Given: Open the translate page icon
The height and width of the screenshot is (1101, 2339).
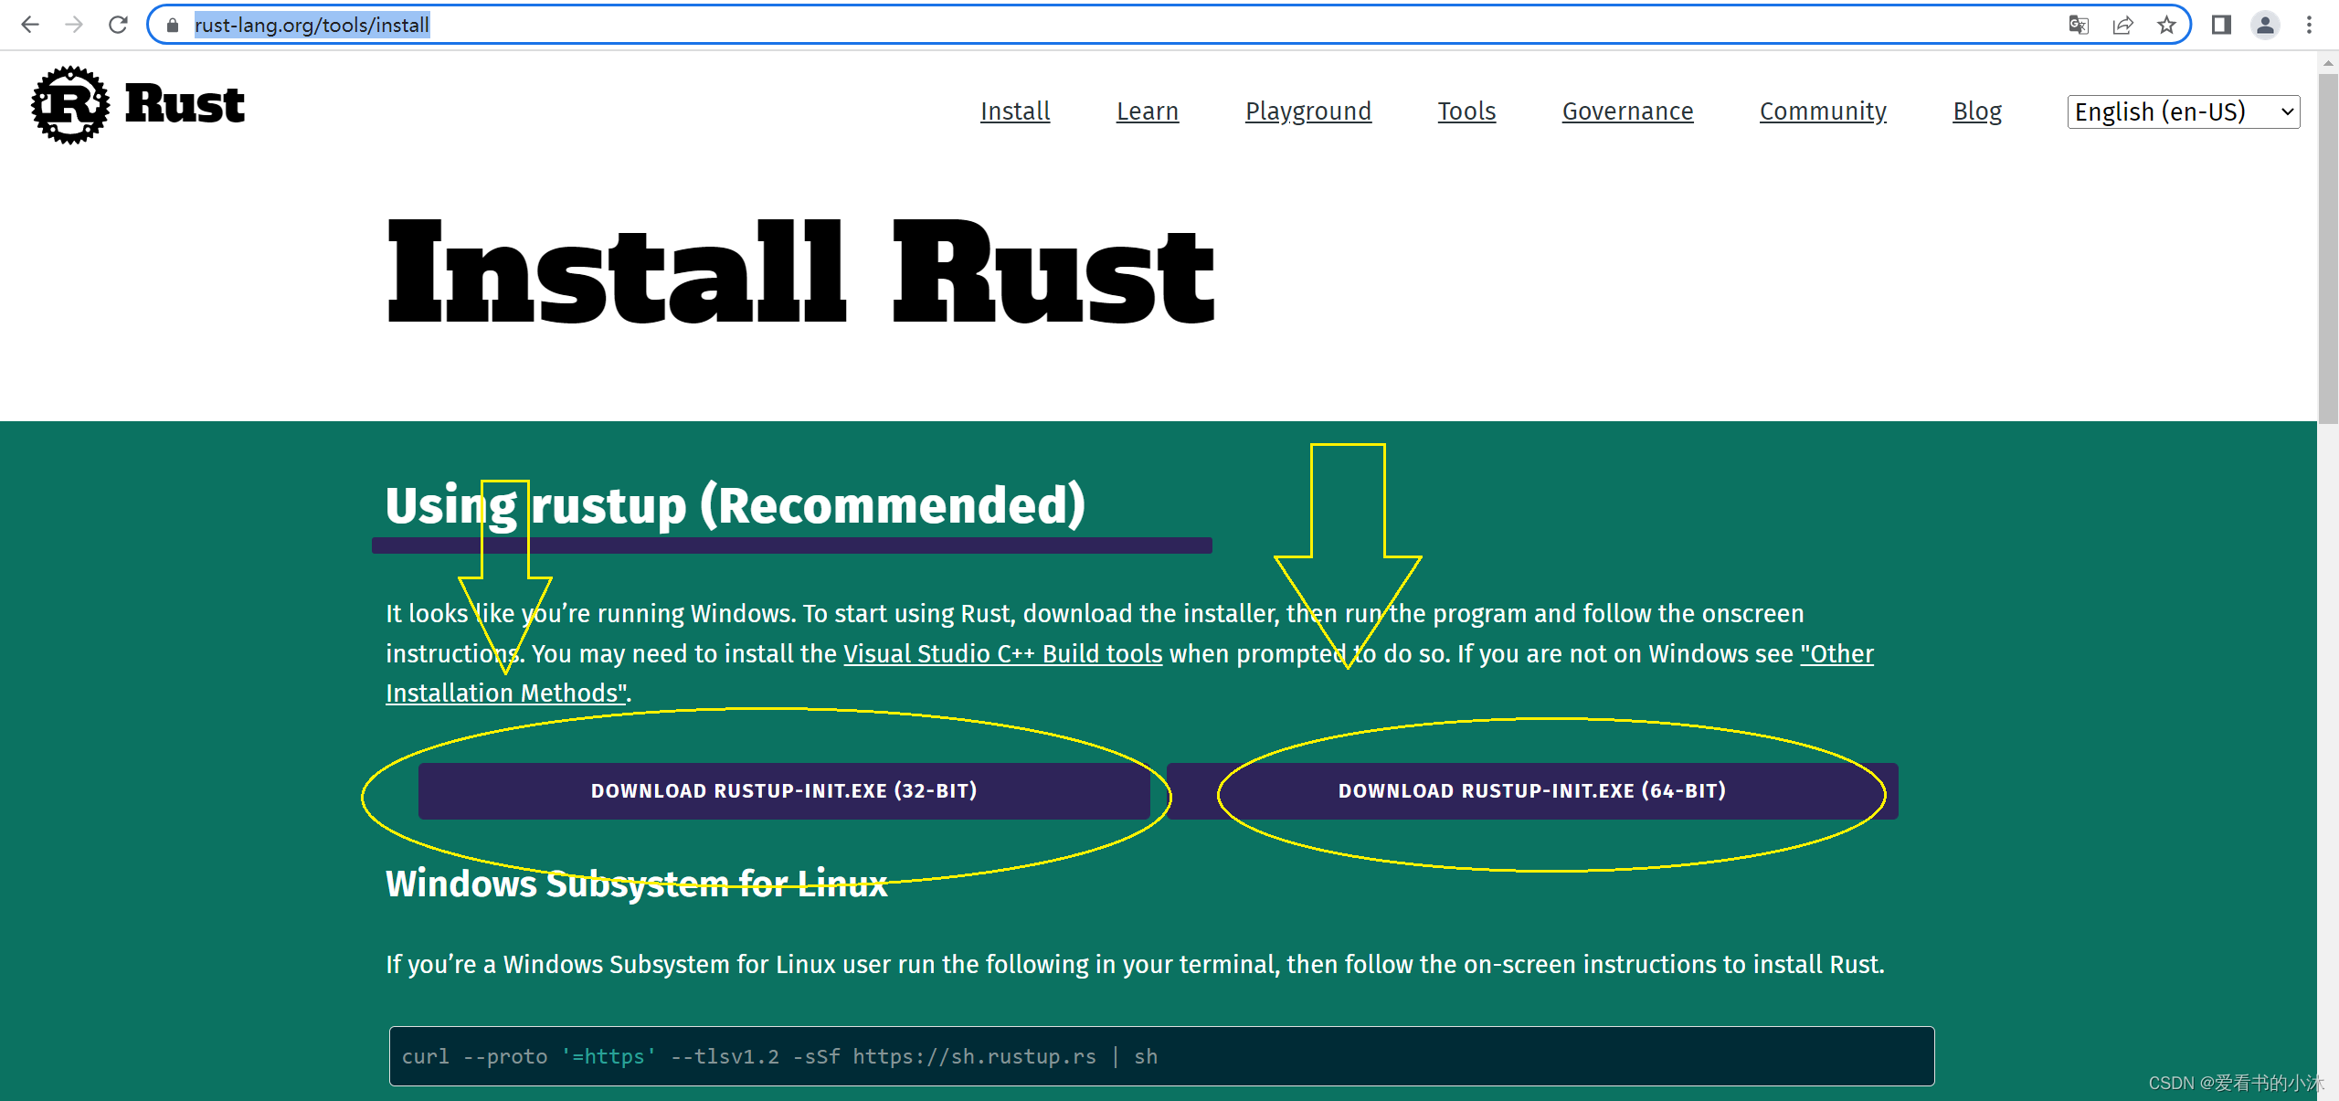Looking at the screenshot, I should click(2079, 25).
